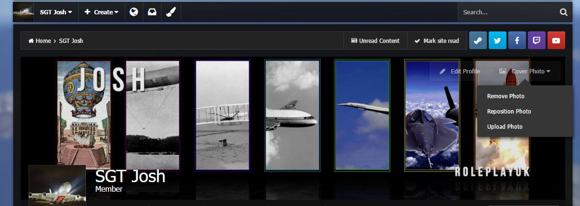Open the Twitch social link
Screen dimensions: 580x206
click(537, 41)
